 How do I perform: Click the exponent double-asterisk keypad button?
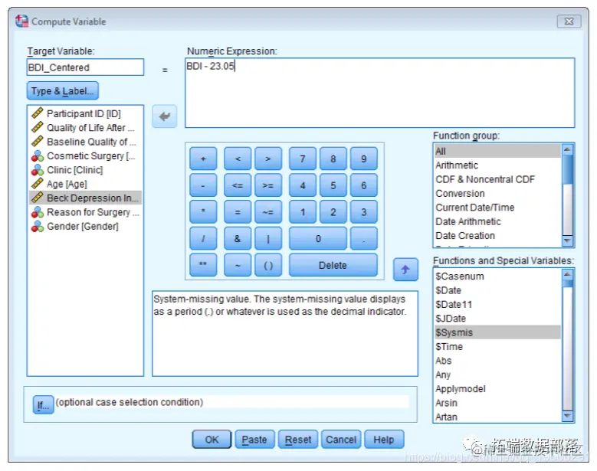[x=203, y=265]
